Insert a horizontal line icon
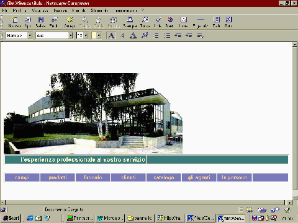The width and height of the screenshot is (298, 223). click(201, 22)
